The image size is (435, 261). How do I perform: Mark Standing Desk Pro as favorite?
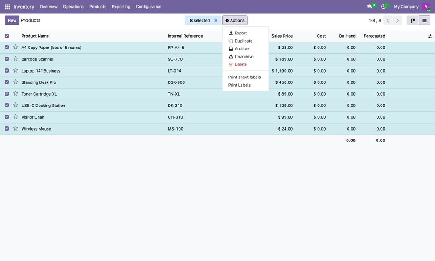pyautogui.click(x=15, y=82)
